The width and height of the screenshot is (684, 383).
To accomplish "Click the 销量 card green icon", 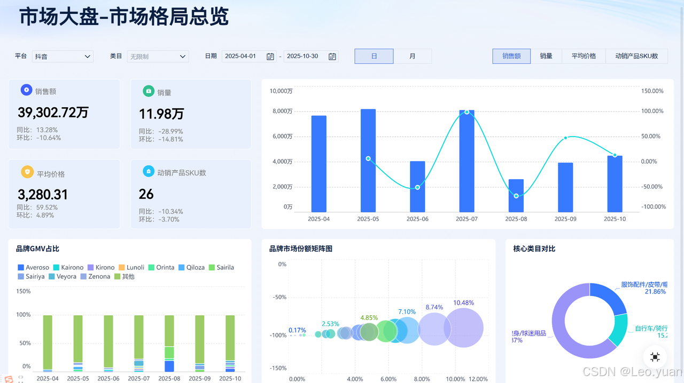I will tap(149, 91).
